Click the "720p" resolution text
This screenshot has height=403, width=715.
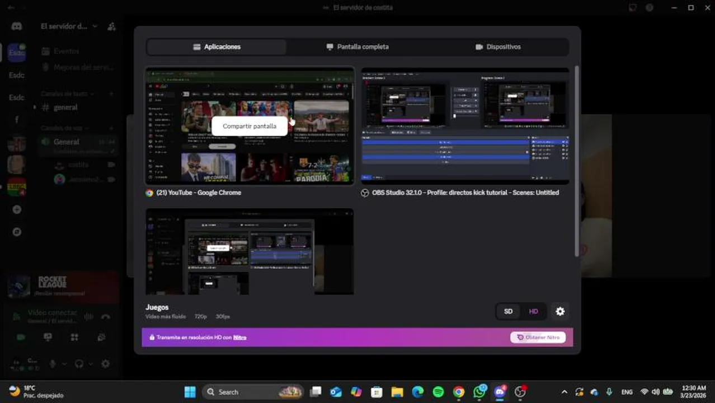(200, 317)
